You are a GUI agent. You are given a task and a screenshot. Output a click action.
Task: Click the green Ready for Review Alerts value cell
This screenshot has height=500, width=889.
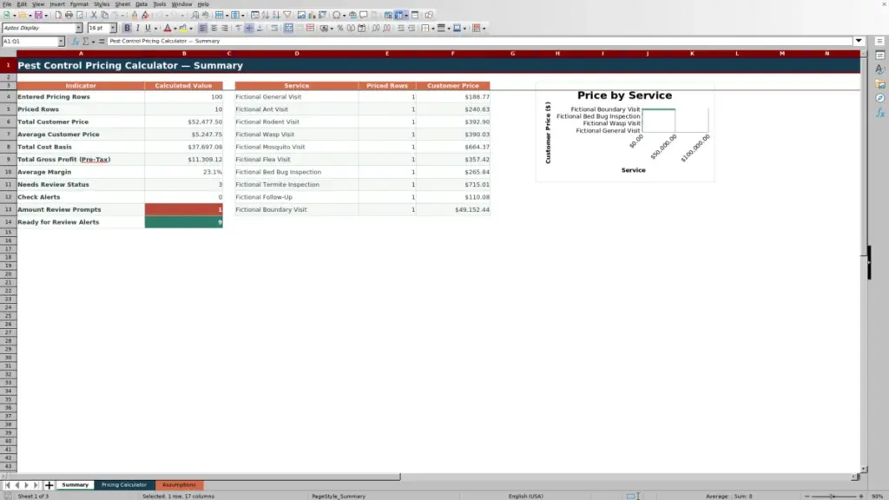click(184, 221)
